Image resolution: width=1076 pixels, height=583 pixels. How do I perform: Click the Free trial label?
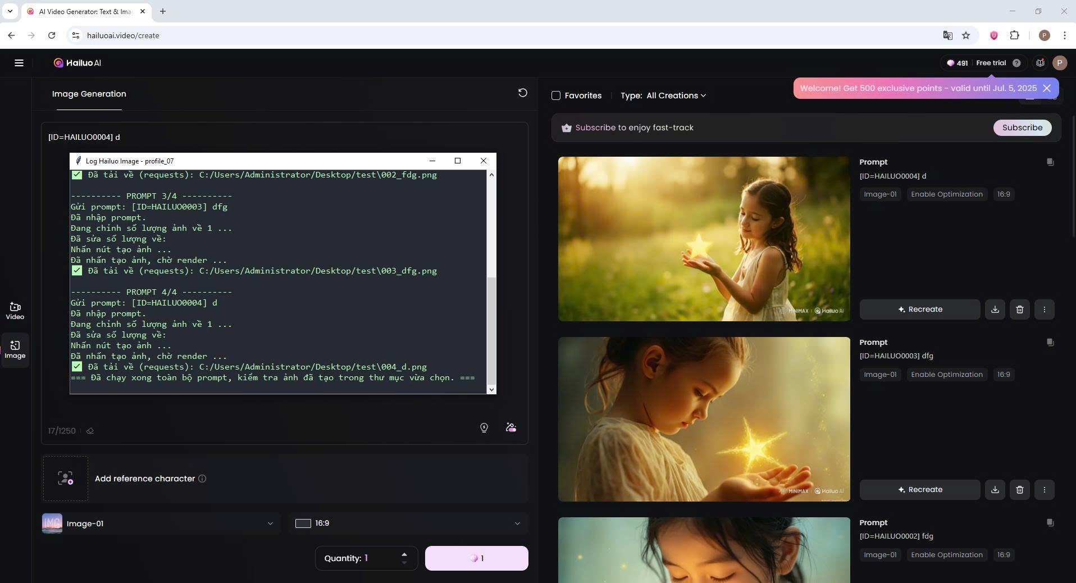tap(991, 63)
